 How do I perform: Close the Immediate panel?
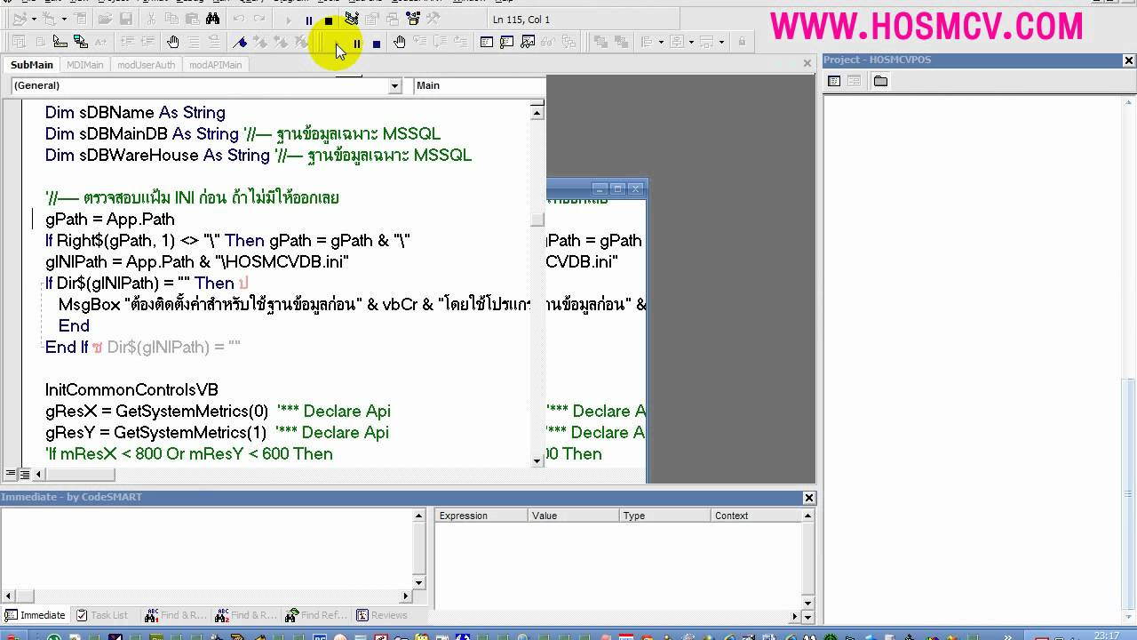(809, 498)
